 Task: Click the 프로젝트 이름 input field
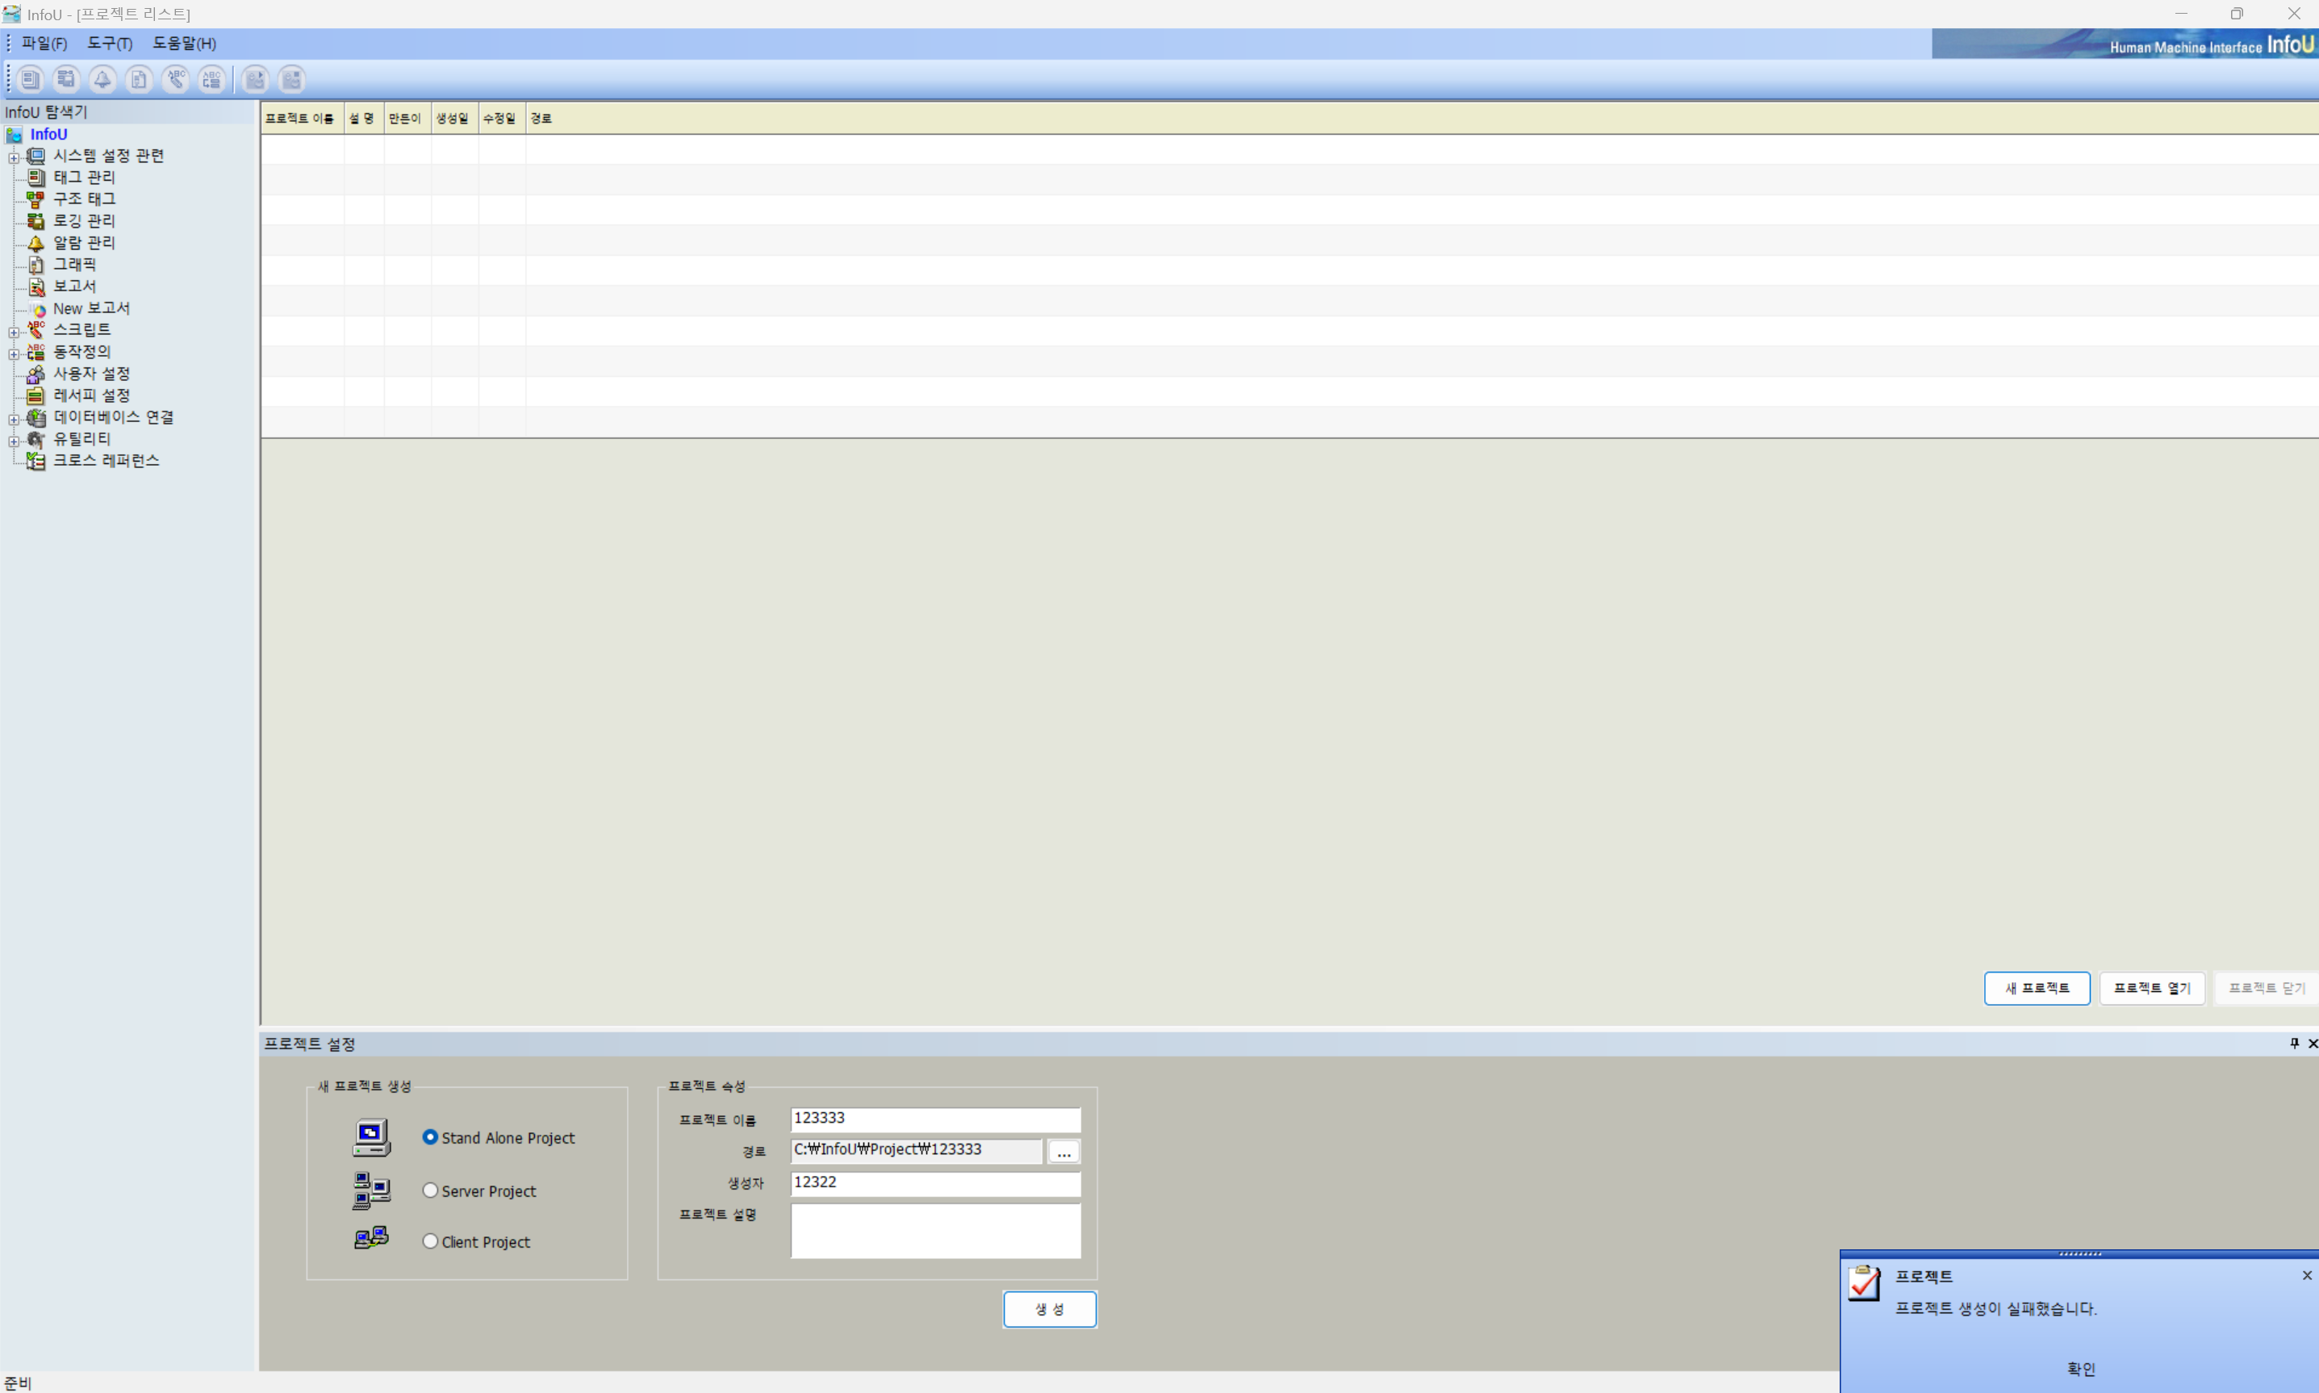click(936, 1119)
